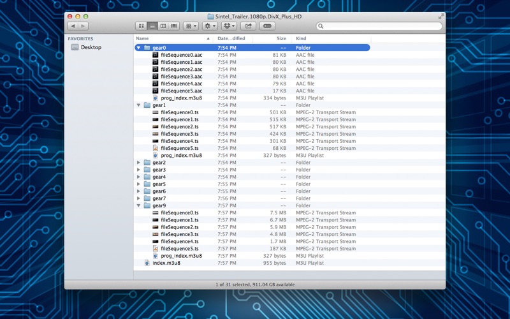The width and height of the screenshot is (510, 319).
Task: Switch to column view in toolbar
Action: pos(163,26)
